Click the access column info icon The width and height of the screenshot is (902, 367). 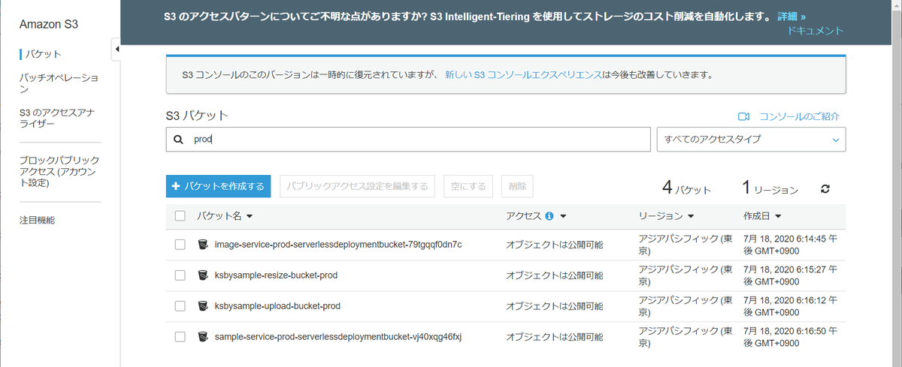(x=549, y=216)
